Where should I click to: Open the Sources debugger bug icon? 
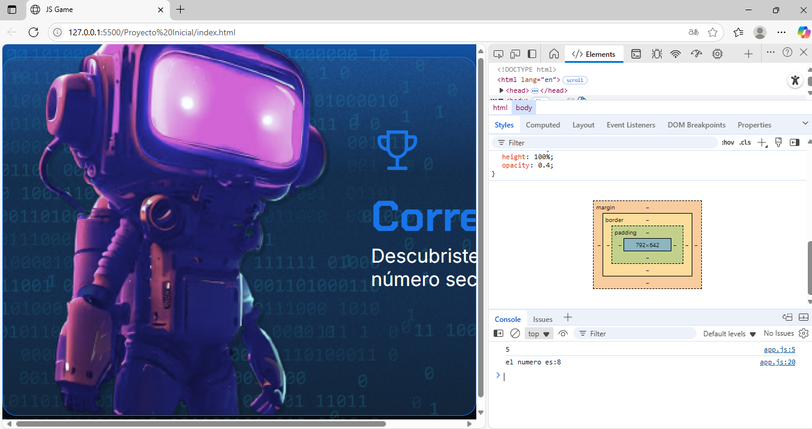[656, 54]
